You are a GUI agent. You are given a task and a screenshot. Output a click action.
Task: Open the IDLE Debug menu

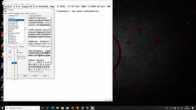click(x=17, y=4)
